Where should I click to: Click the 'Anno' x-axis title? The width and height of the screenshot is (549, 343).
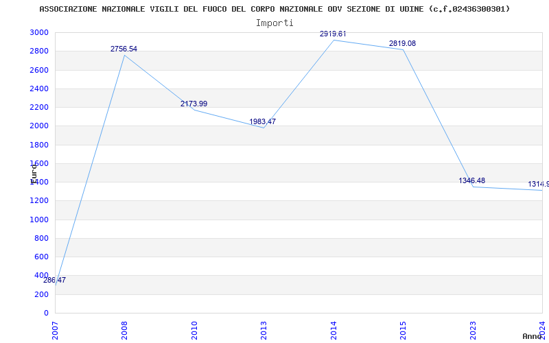point(533,336)
